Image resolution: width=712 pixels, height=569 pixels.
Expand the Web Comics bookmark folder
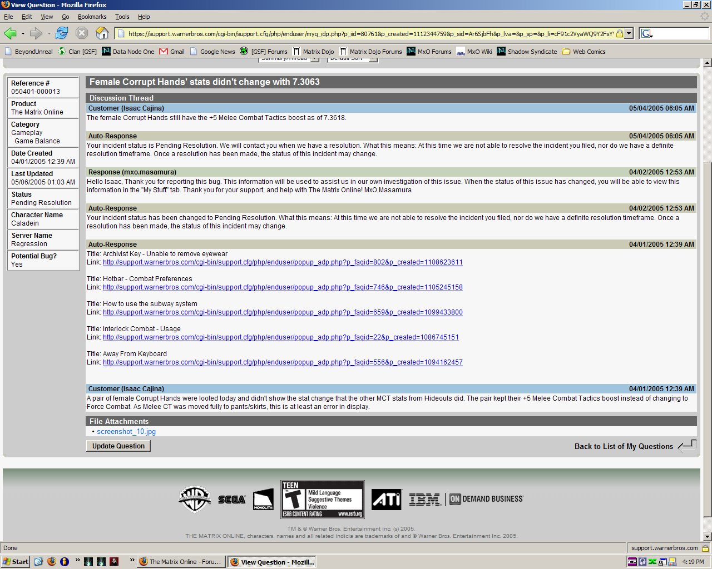click(x=584, y=52)
